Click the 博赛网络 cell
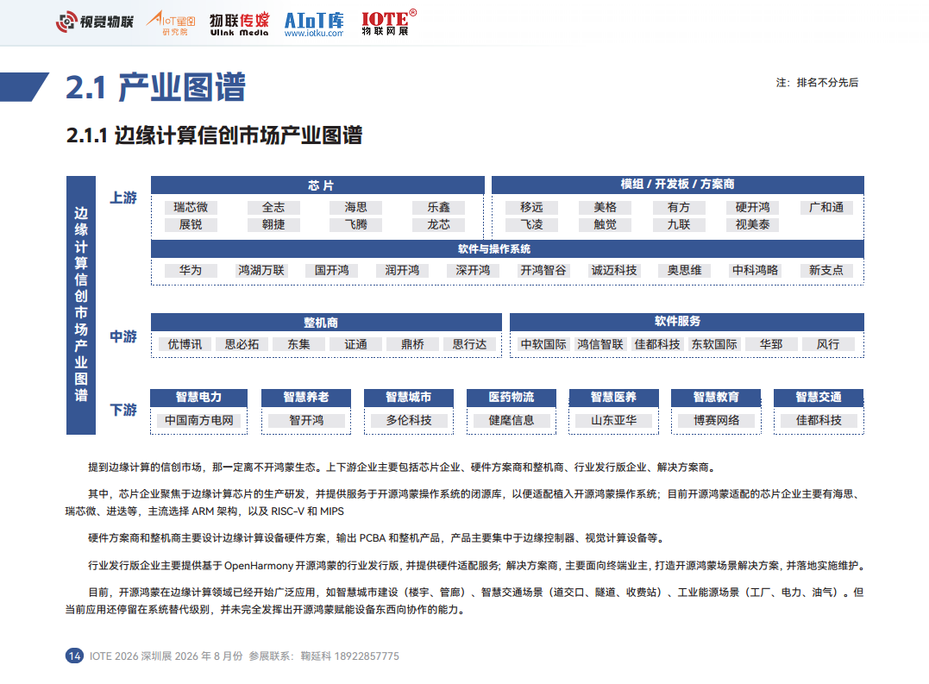 716,420
